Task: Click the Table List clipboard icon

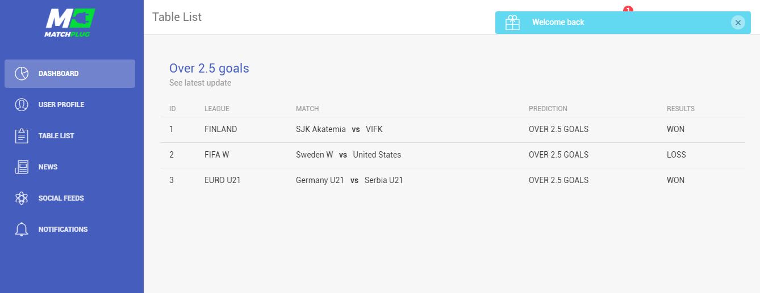Action: [22, 136]
